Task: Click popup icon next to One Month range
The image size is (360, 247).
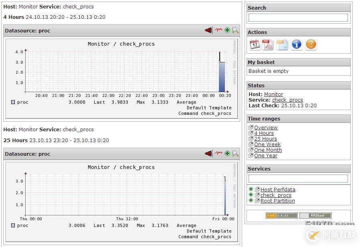Action: click(251, 150)
